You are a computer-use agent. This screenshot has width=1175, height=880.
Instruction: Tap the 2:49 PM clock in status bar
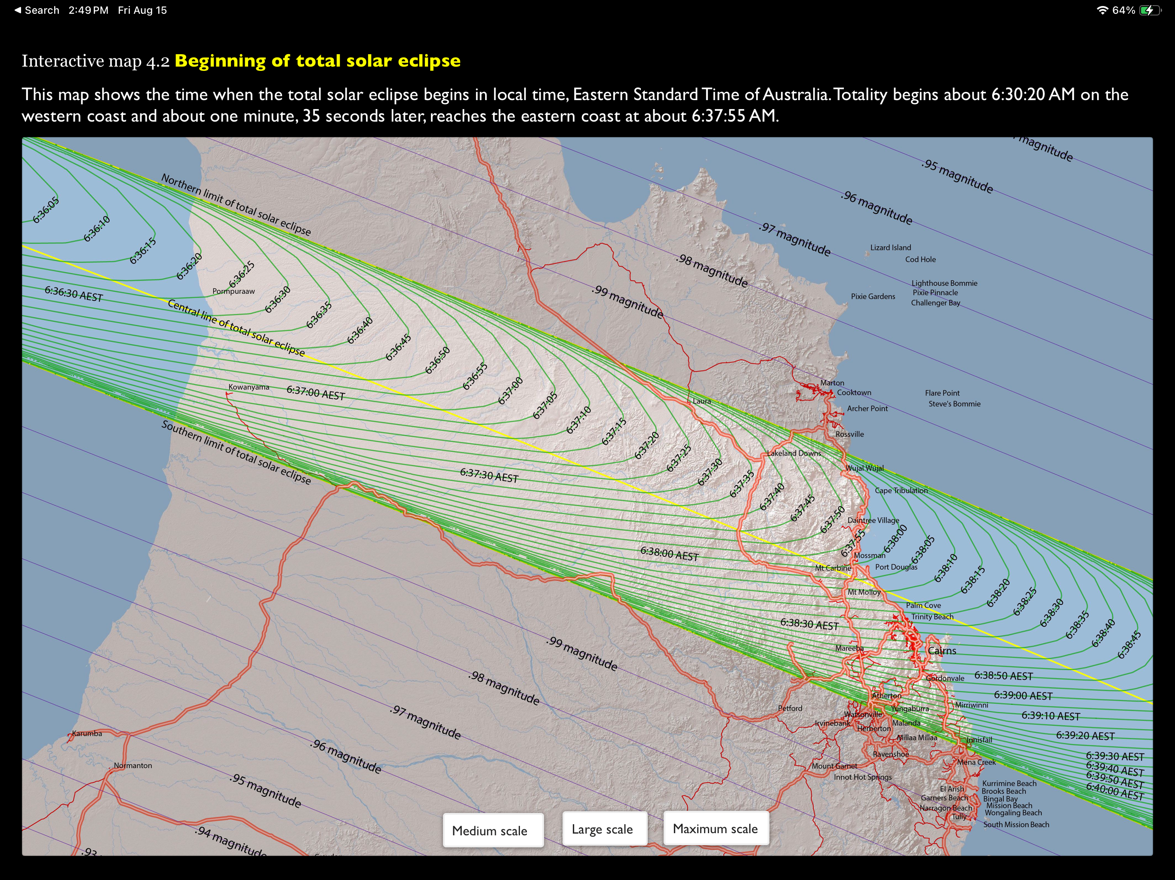pos(88,10)
